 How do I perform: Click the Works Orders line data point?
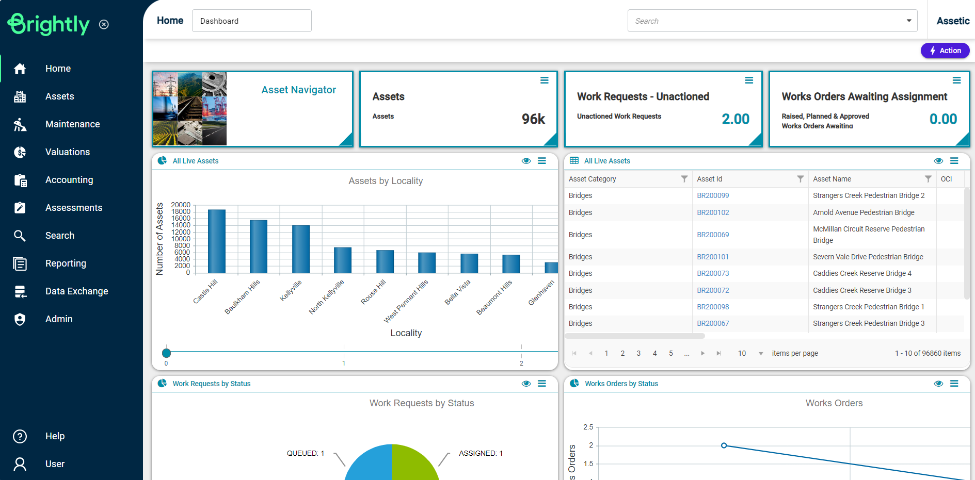[x=724, y=445]
